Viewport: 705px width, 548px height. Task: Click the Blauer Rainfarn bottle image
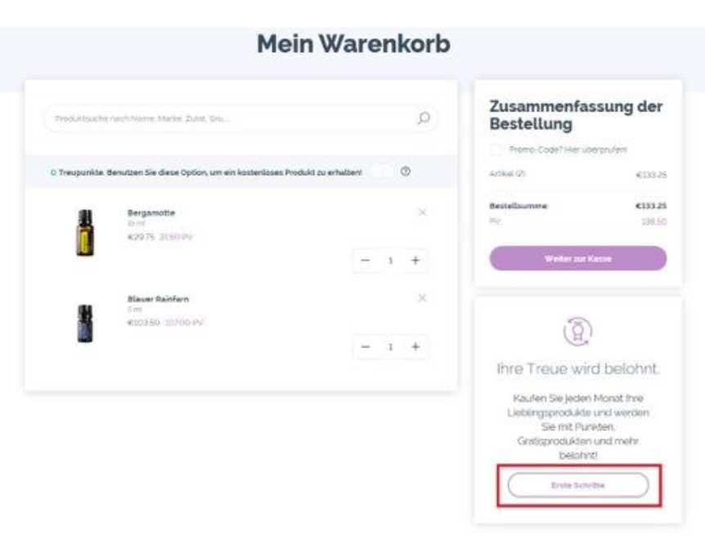[84, 322]
